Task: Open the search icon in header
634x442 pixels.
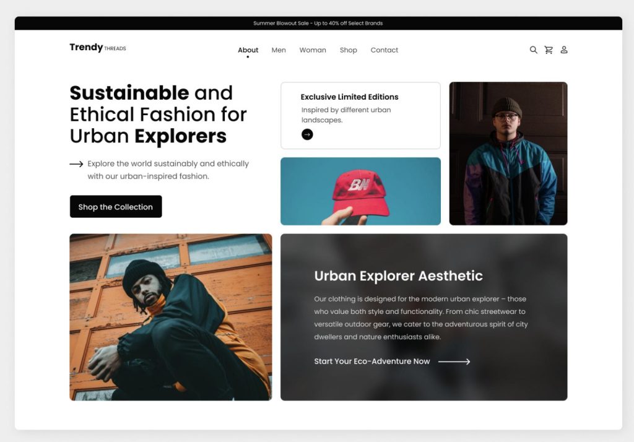Action: click(533, 50)
